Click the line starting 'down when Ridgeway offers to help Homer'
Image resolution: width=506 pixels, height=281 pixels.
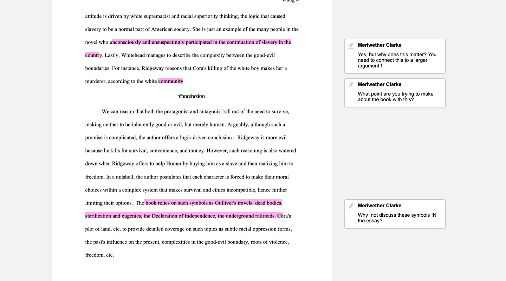tap(189, 163)
